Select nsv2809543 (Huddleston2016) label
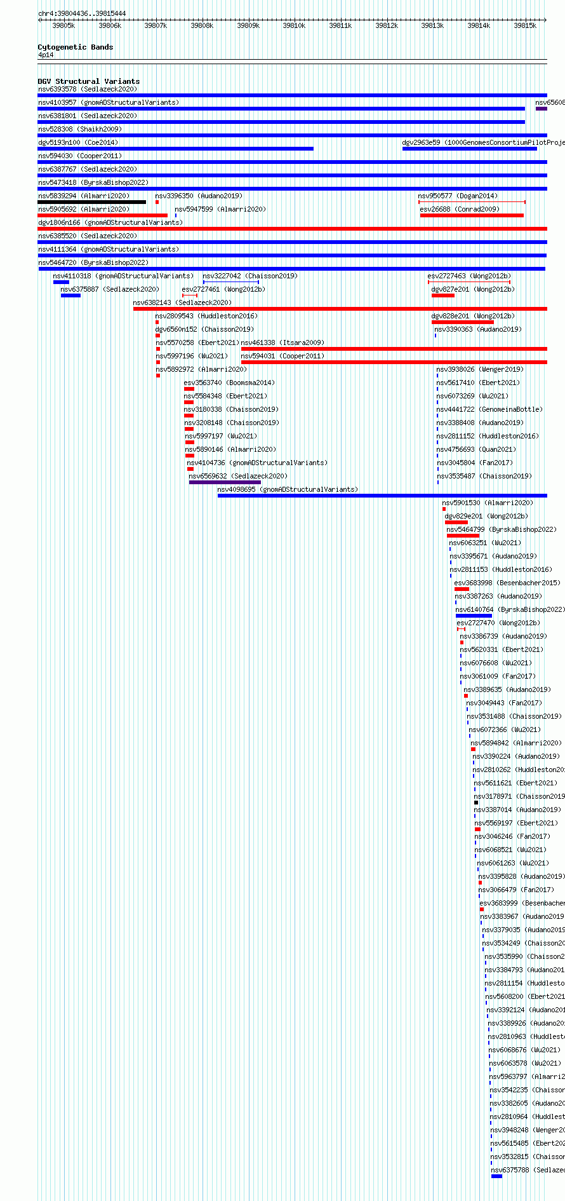Image resolution: width=565 pixels, height=1201 pixels. click(206, 316)
